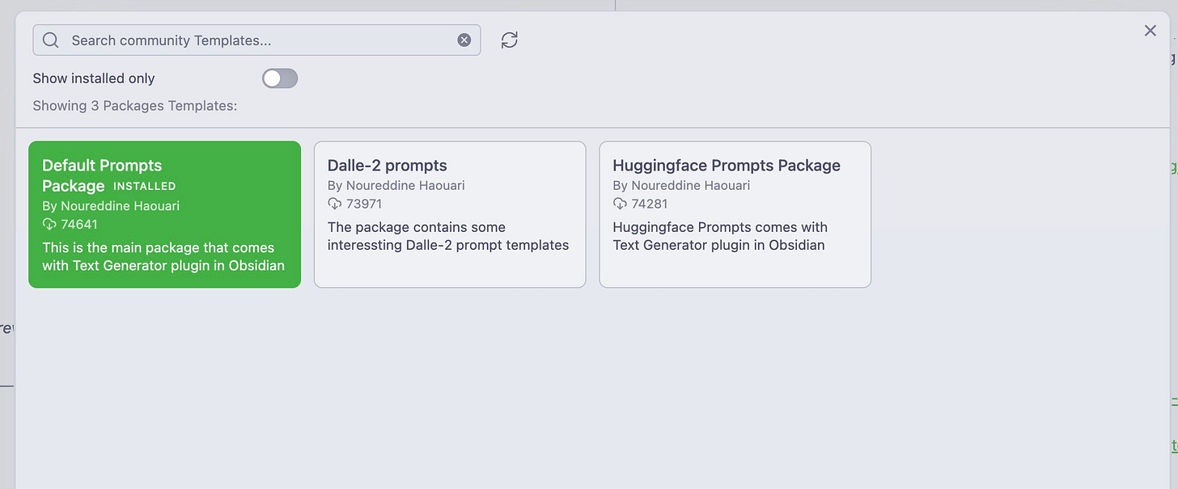Refresh the community templates list
The height and width of the screenshot is (489, 1178).
point(509,40)
